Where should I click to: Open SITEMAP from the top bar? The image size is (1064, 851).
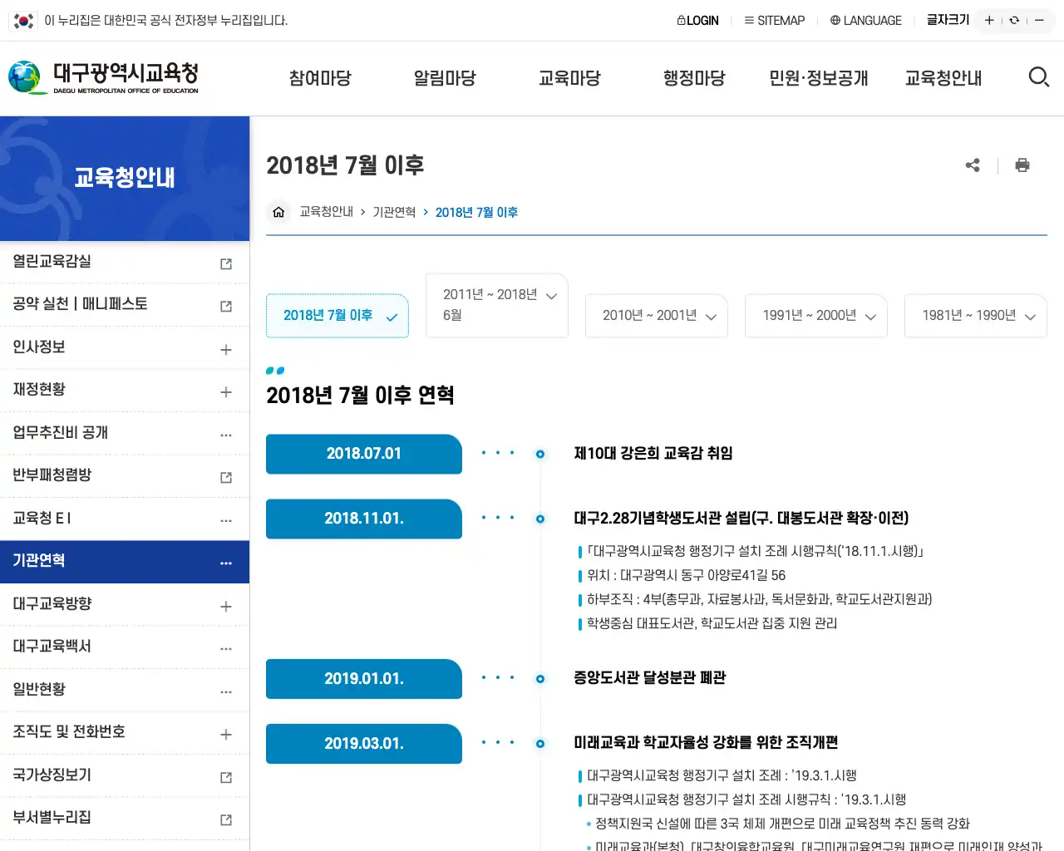pyautogui.click(x=774, y=20)
